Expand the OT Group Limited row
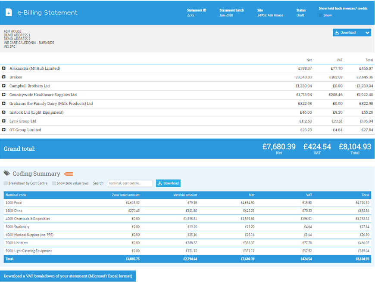Viewport: 375px width, 282px height. pyautogui.click(x=4, y=130)
